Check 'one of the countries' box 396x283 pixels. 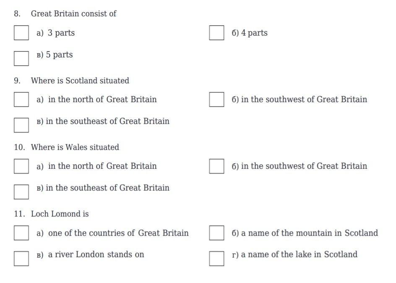click(21, 233)
